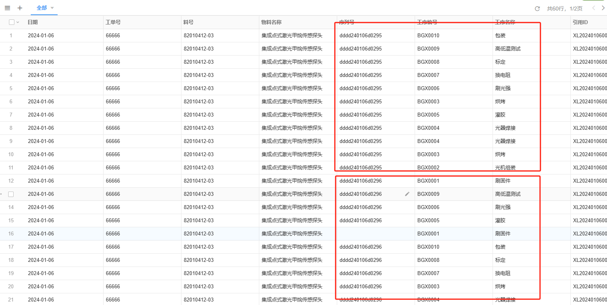Select BGX0009 in row 2
607x305 pixels.
[428, 49]
